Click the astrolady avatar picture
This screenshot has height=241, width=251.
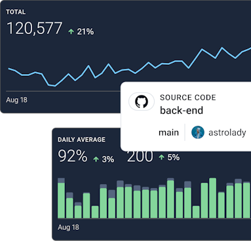click(198, 132)
